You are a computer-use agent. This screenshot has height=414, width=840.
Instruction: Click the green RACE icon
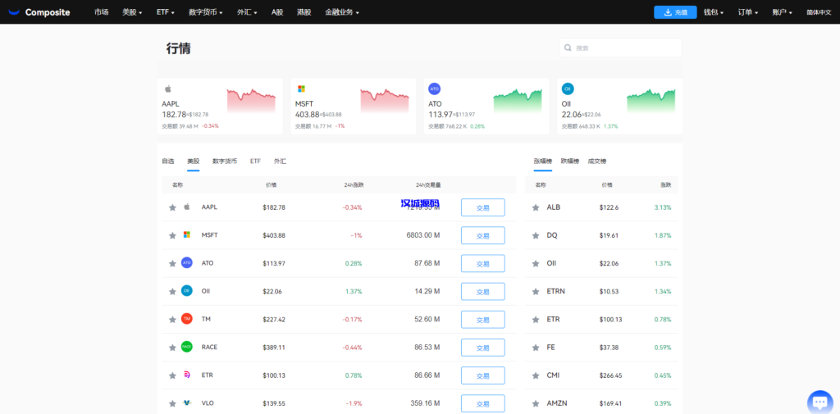coord(187,347)
